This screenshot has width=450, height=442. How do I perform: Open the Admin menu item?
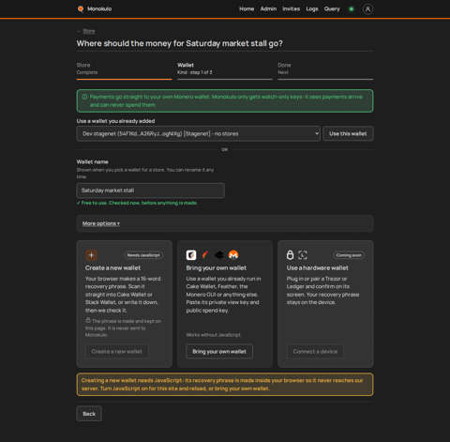tap(268, 8)
